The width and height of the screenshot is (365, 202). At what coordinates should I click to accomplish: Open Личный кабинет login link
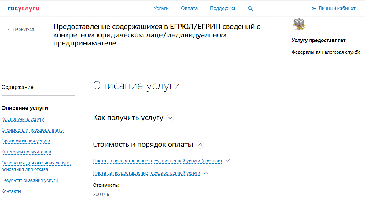pyautogui.click(x=337, y=9)
